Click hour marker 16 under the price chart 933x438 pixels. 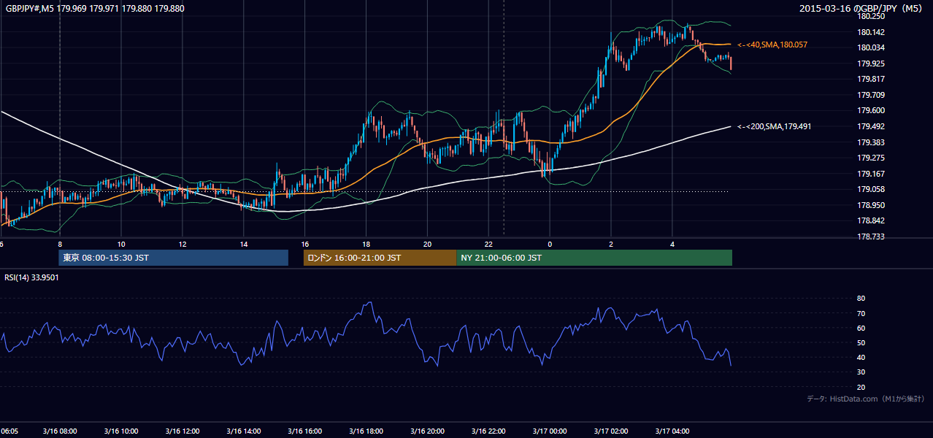coord(305,245)
